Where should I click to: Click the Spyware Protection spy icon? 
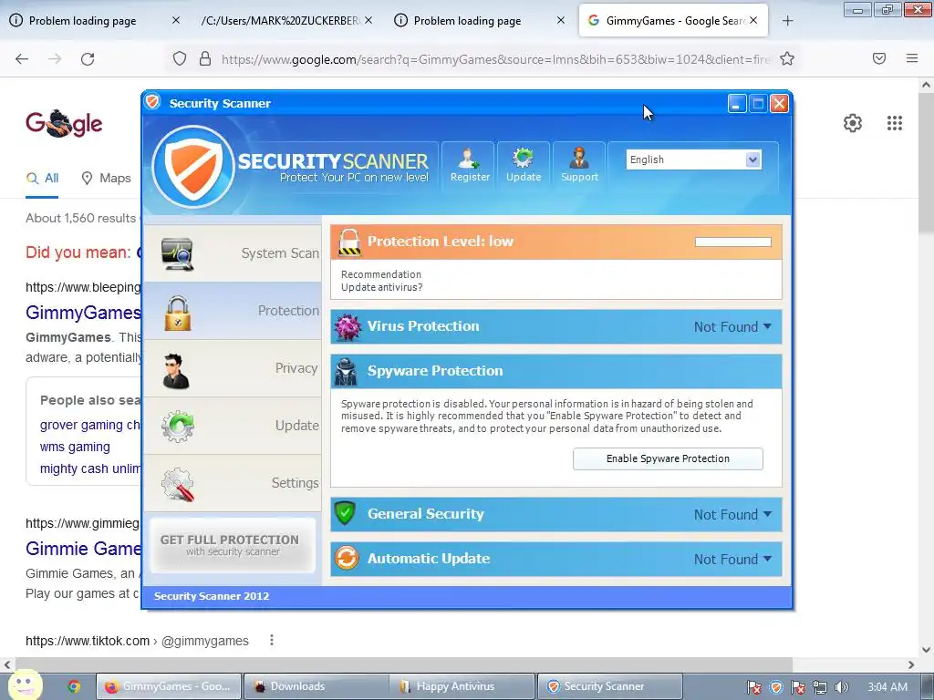point(346,372)
